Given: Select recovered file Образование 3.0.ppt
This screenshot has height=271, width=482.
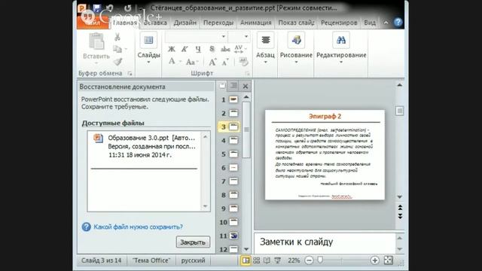Looking at the screenshot, I should [x=145, y=146].
